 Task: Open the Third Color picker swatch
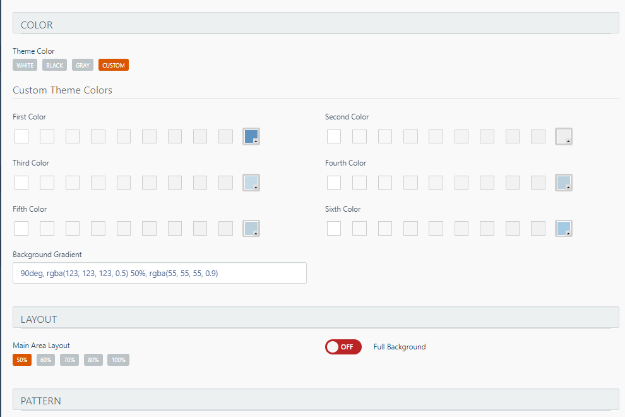pos(251,183)
